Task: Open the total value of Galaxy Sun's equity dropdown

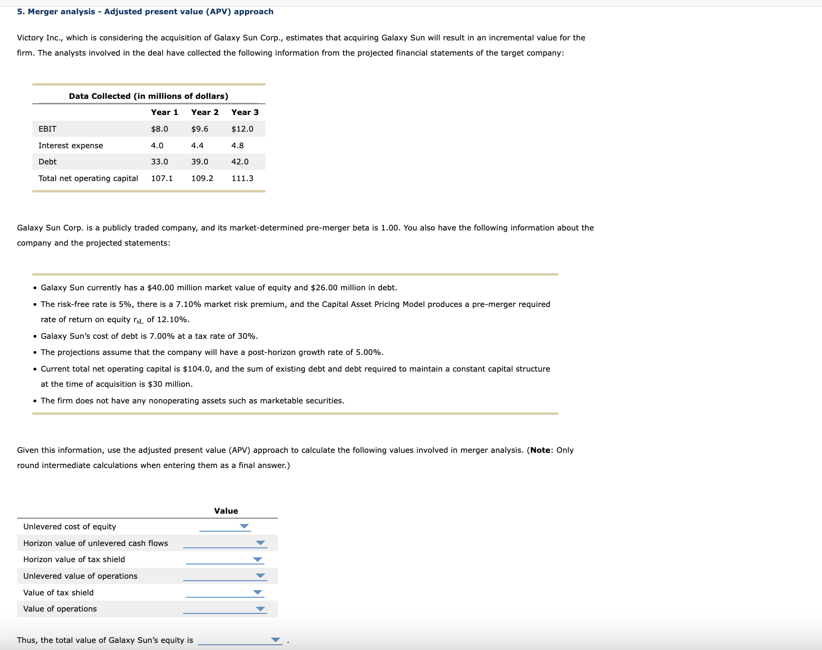Action: [274, 640]
